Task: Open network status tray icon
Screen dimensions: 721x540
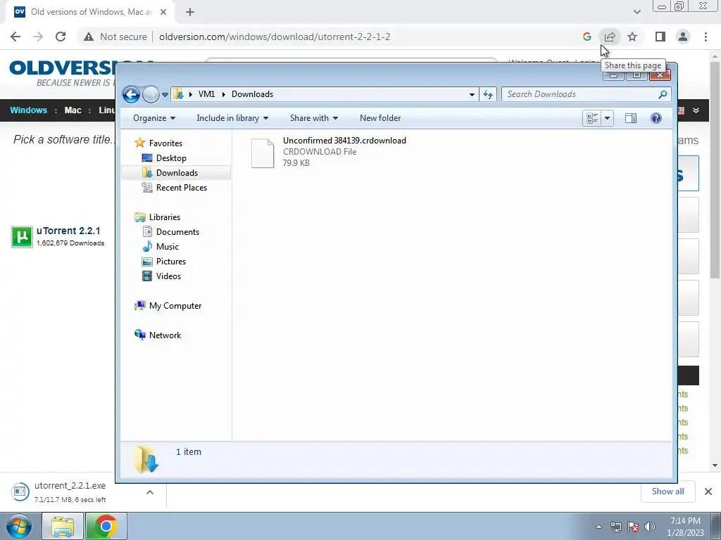Action: 615,527
